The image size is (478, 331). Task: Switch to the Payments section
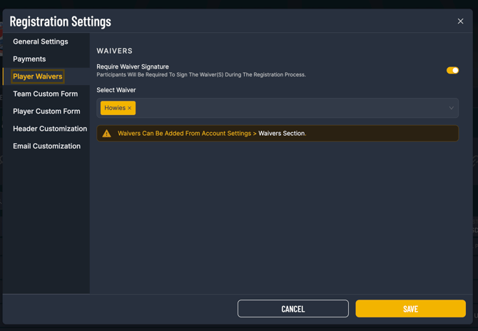click(29, 59)
